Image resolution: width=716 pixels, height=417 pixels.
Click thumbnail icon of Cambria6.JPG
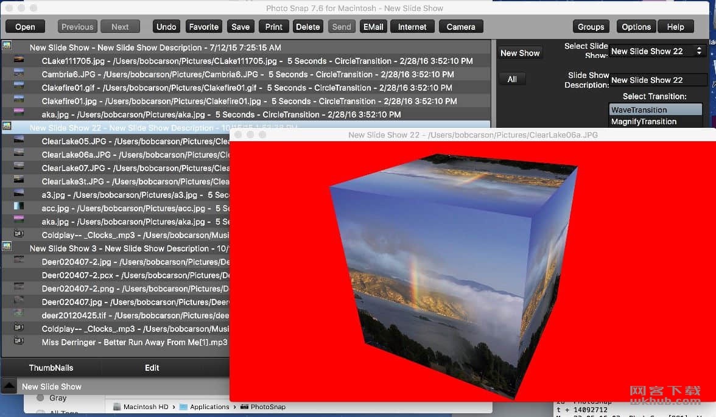[x=19, y=72]
